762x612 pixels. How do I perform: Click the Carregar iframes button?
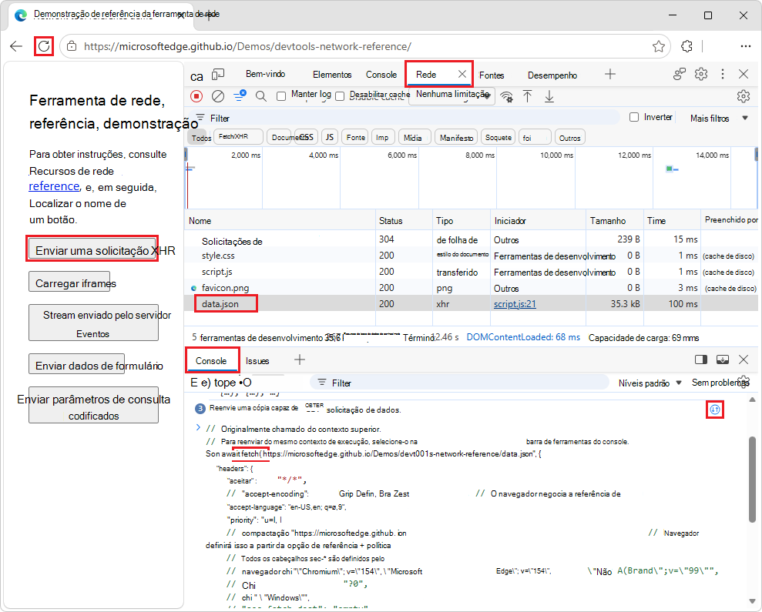coord(69,281)
